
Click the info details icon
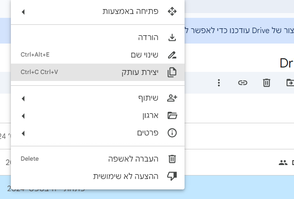172,133
